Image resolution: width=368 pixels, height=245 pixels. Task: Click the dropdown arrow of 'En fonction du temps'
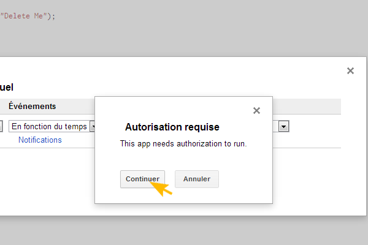pos(93,126)
